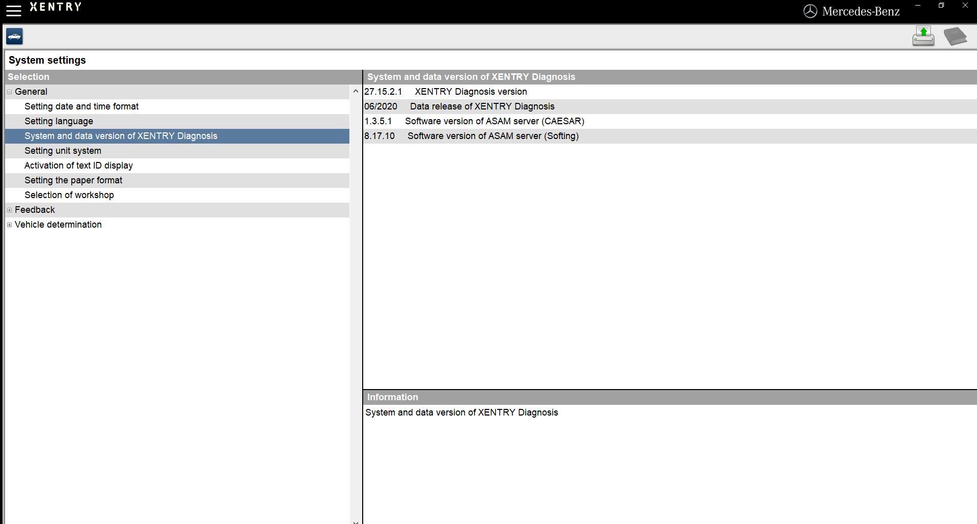Select Setting language entry
The height and width of the screenshot is (524, 977).
tap(177, 121)
